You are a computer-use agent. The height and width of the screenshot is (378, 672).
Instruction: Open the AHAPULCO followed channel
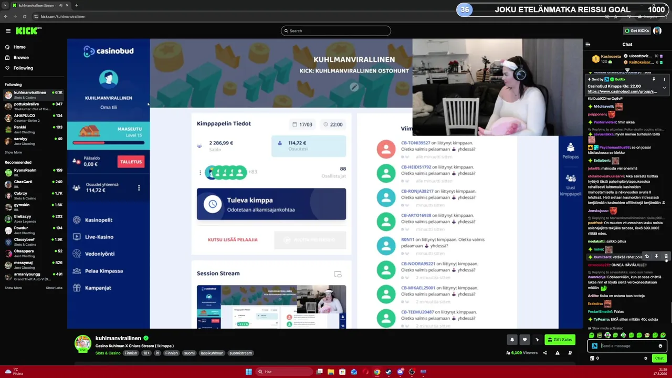(x=34, y=118)
